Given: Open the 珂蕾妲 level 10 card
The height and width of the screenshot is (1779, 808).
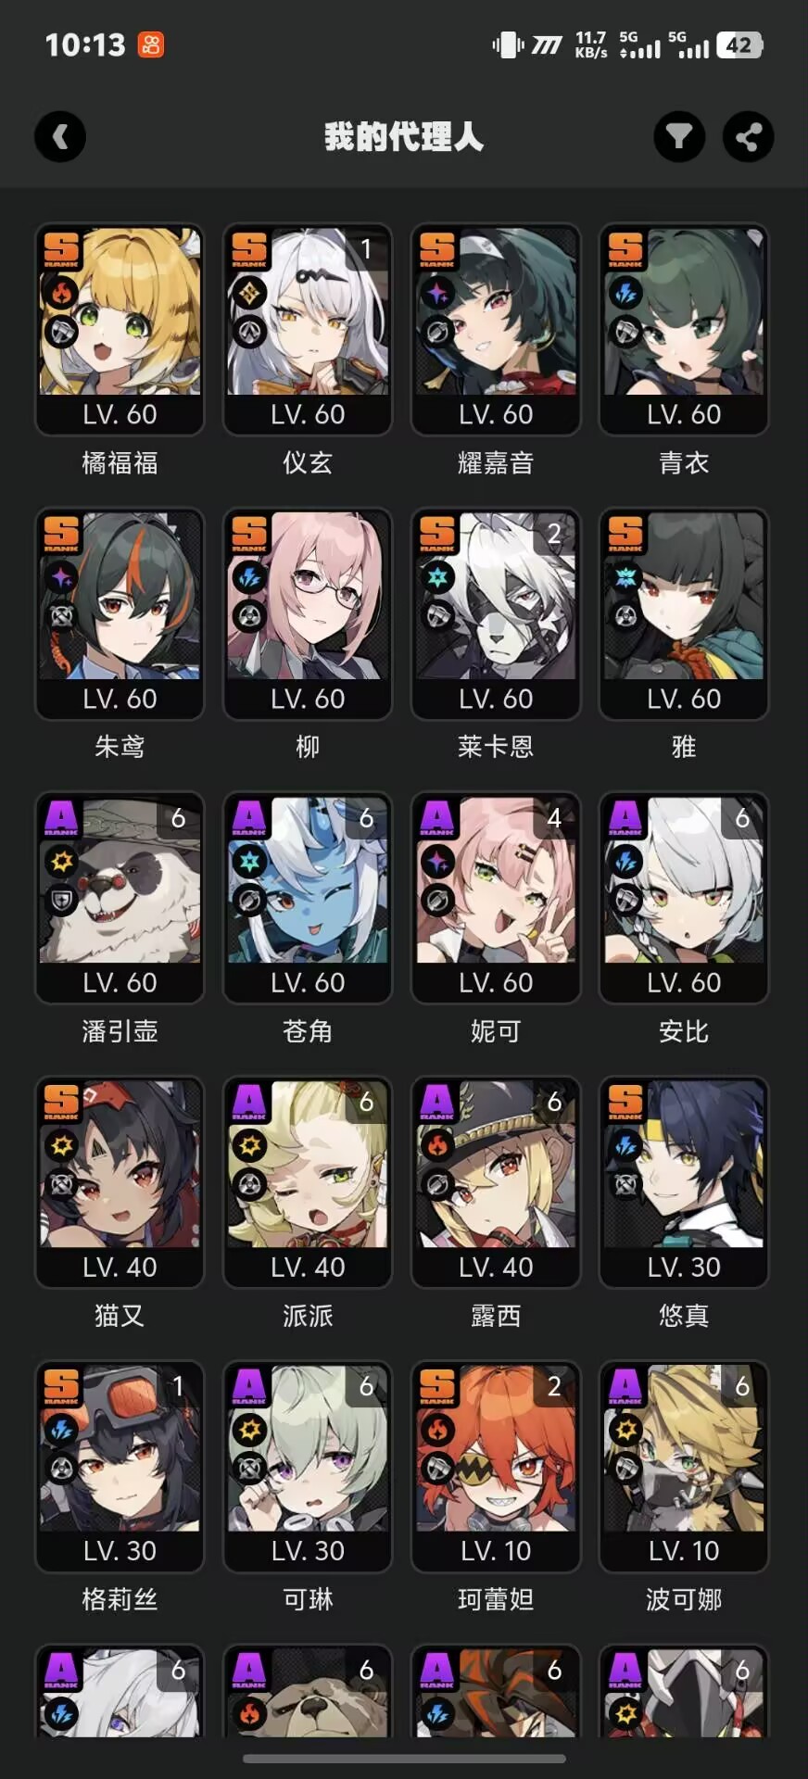Looking at the screenshot, I should tap(496, 1466).
